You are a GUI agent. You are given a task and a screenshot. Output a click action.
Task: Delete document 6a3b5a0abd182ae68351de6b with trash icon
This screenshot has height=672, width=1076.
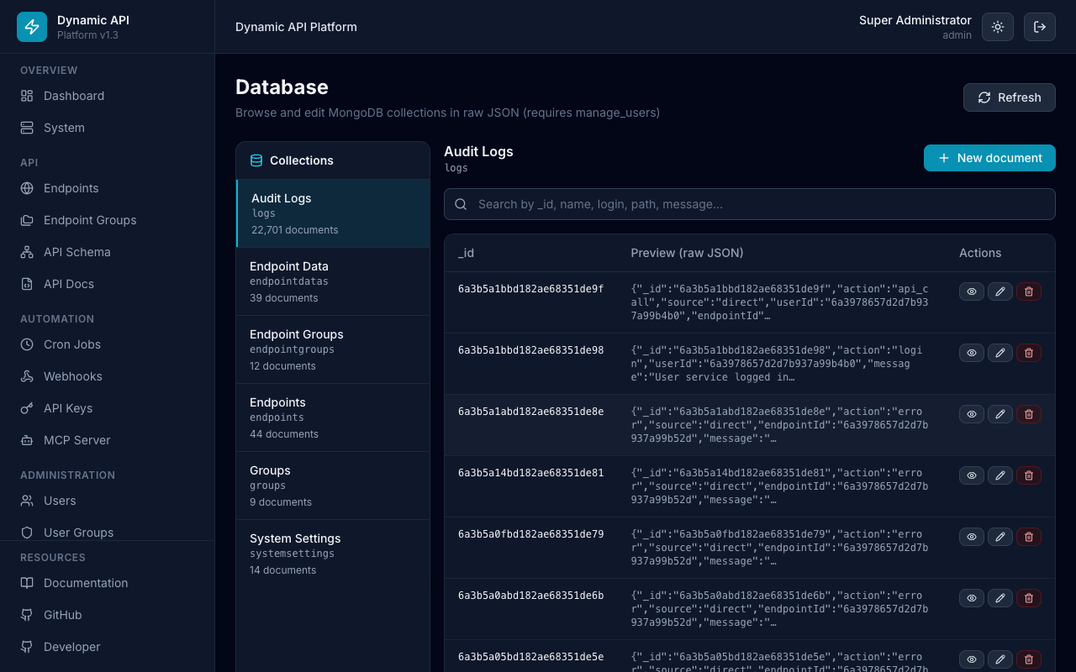tap(1029, 598)
